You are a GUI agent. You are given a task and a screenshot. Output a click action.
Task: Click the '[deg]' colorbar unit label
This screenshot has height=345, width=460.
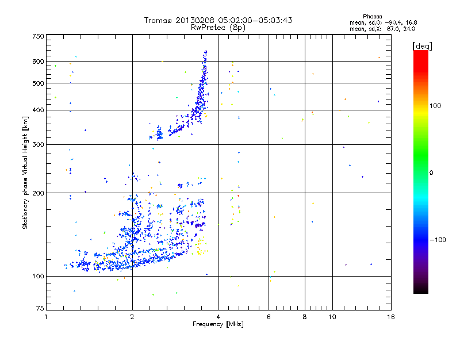click(x=422, y=46)
